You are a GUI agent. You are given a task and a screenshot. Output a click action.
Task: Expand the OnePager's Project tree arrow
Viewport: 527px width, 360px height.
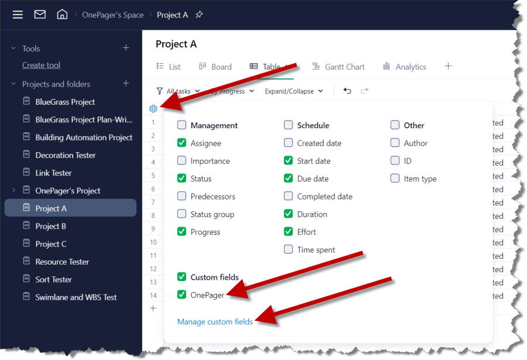pos(13,190)
